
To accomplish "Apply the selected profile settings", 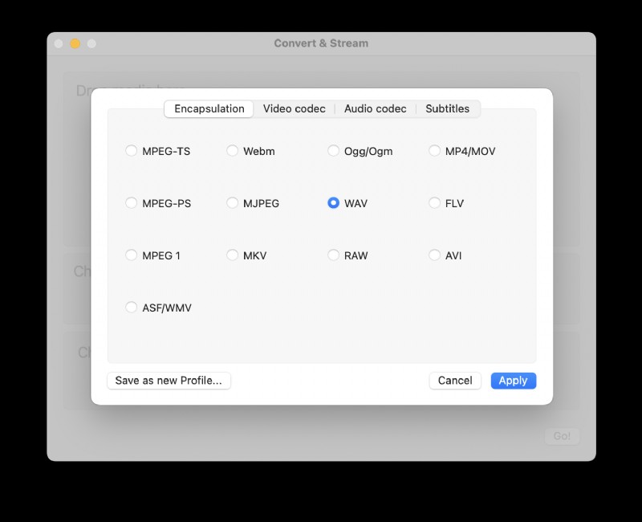I will [513, 380].
